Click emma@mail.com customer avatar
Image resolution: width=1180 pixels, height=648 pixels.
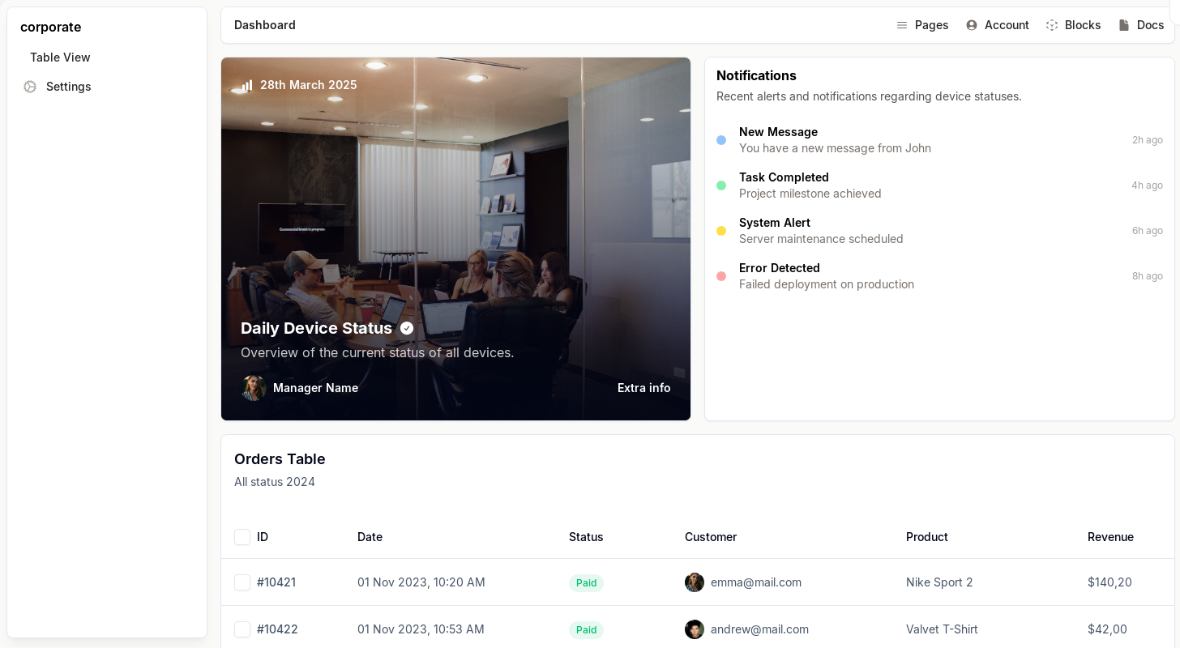click(x=695, y=582)
